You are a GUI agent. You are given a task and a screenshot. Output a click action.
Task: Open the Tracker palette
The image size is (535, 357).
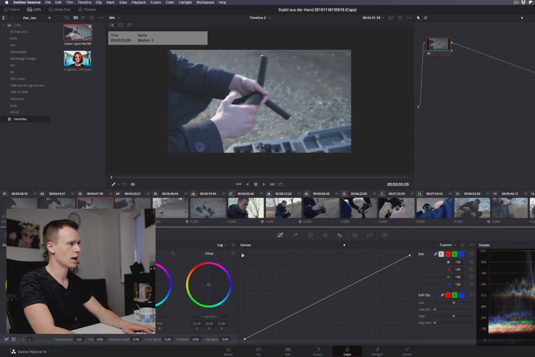click(325, 235)
